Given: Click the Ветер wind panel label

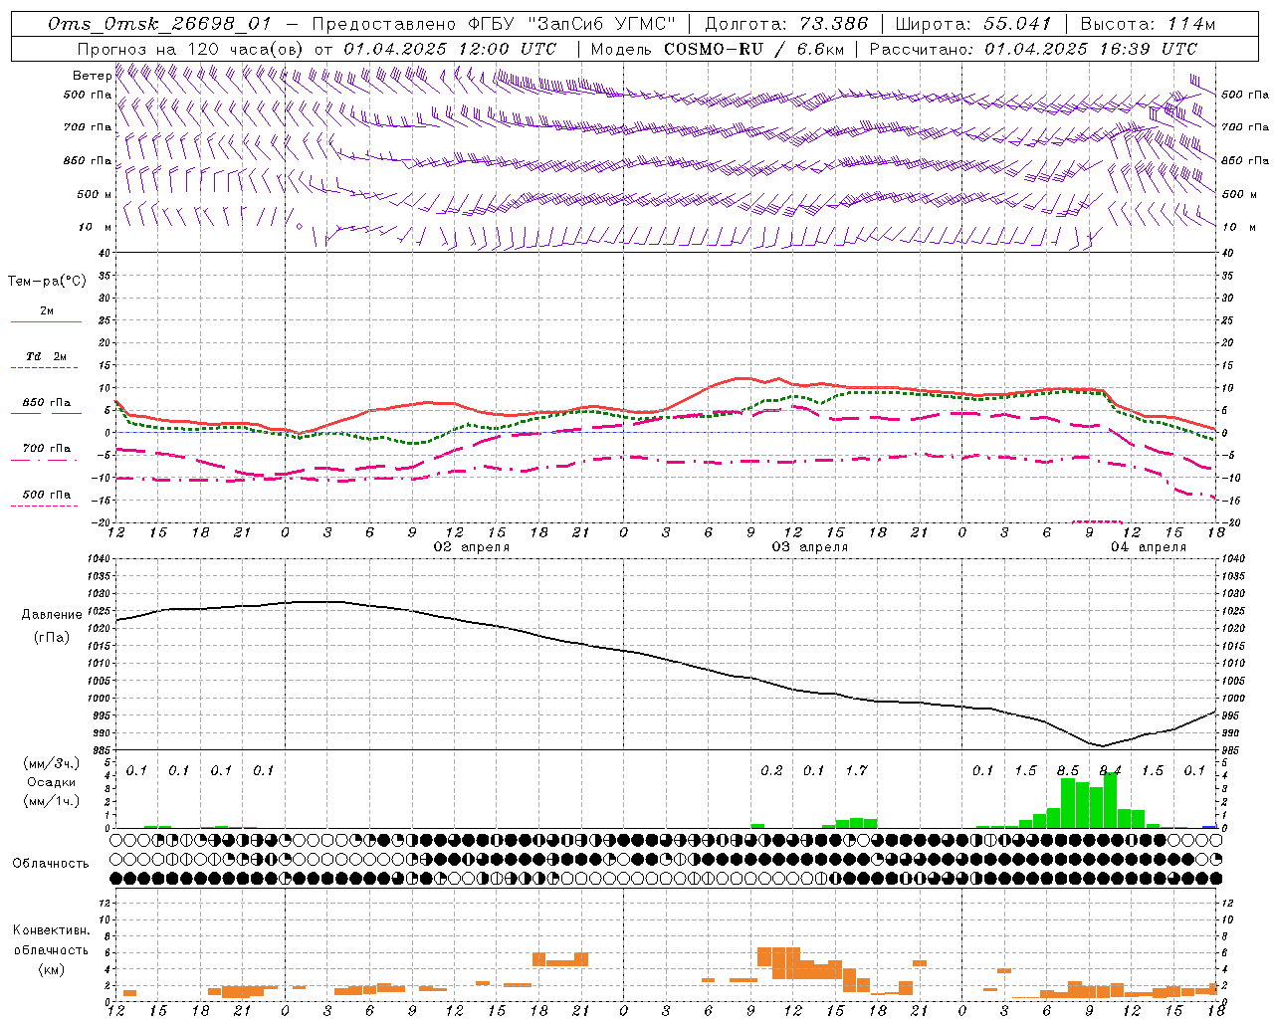Looking at the screenshot, I should click(x=92, y=76).
